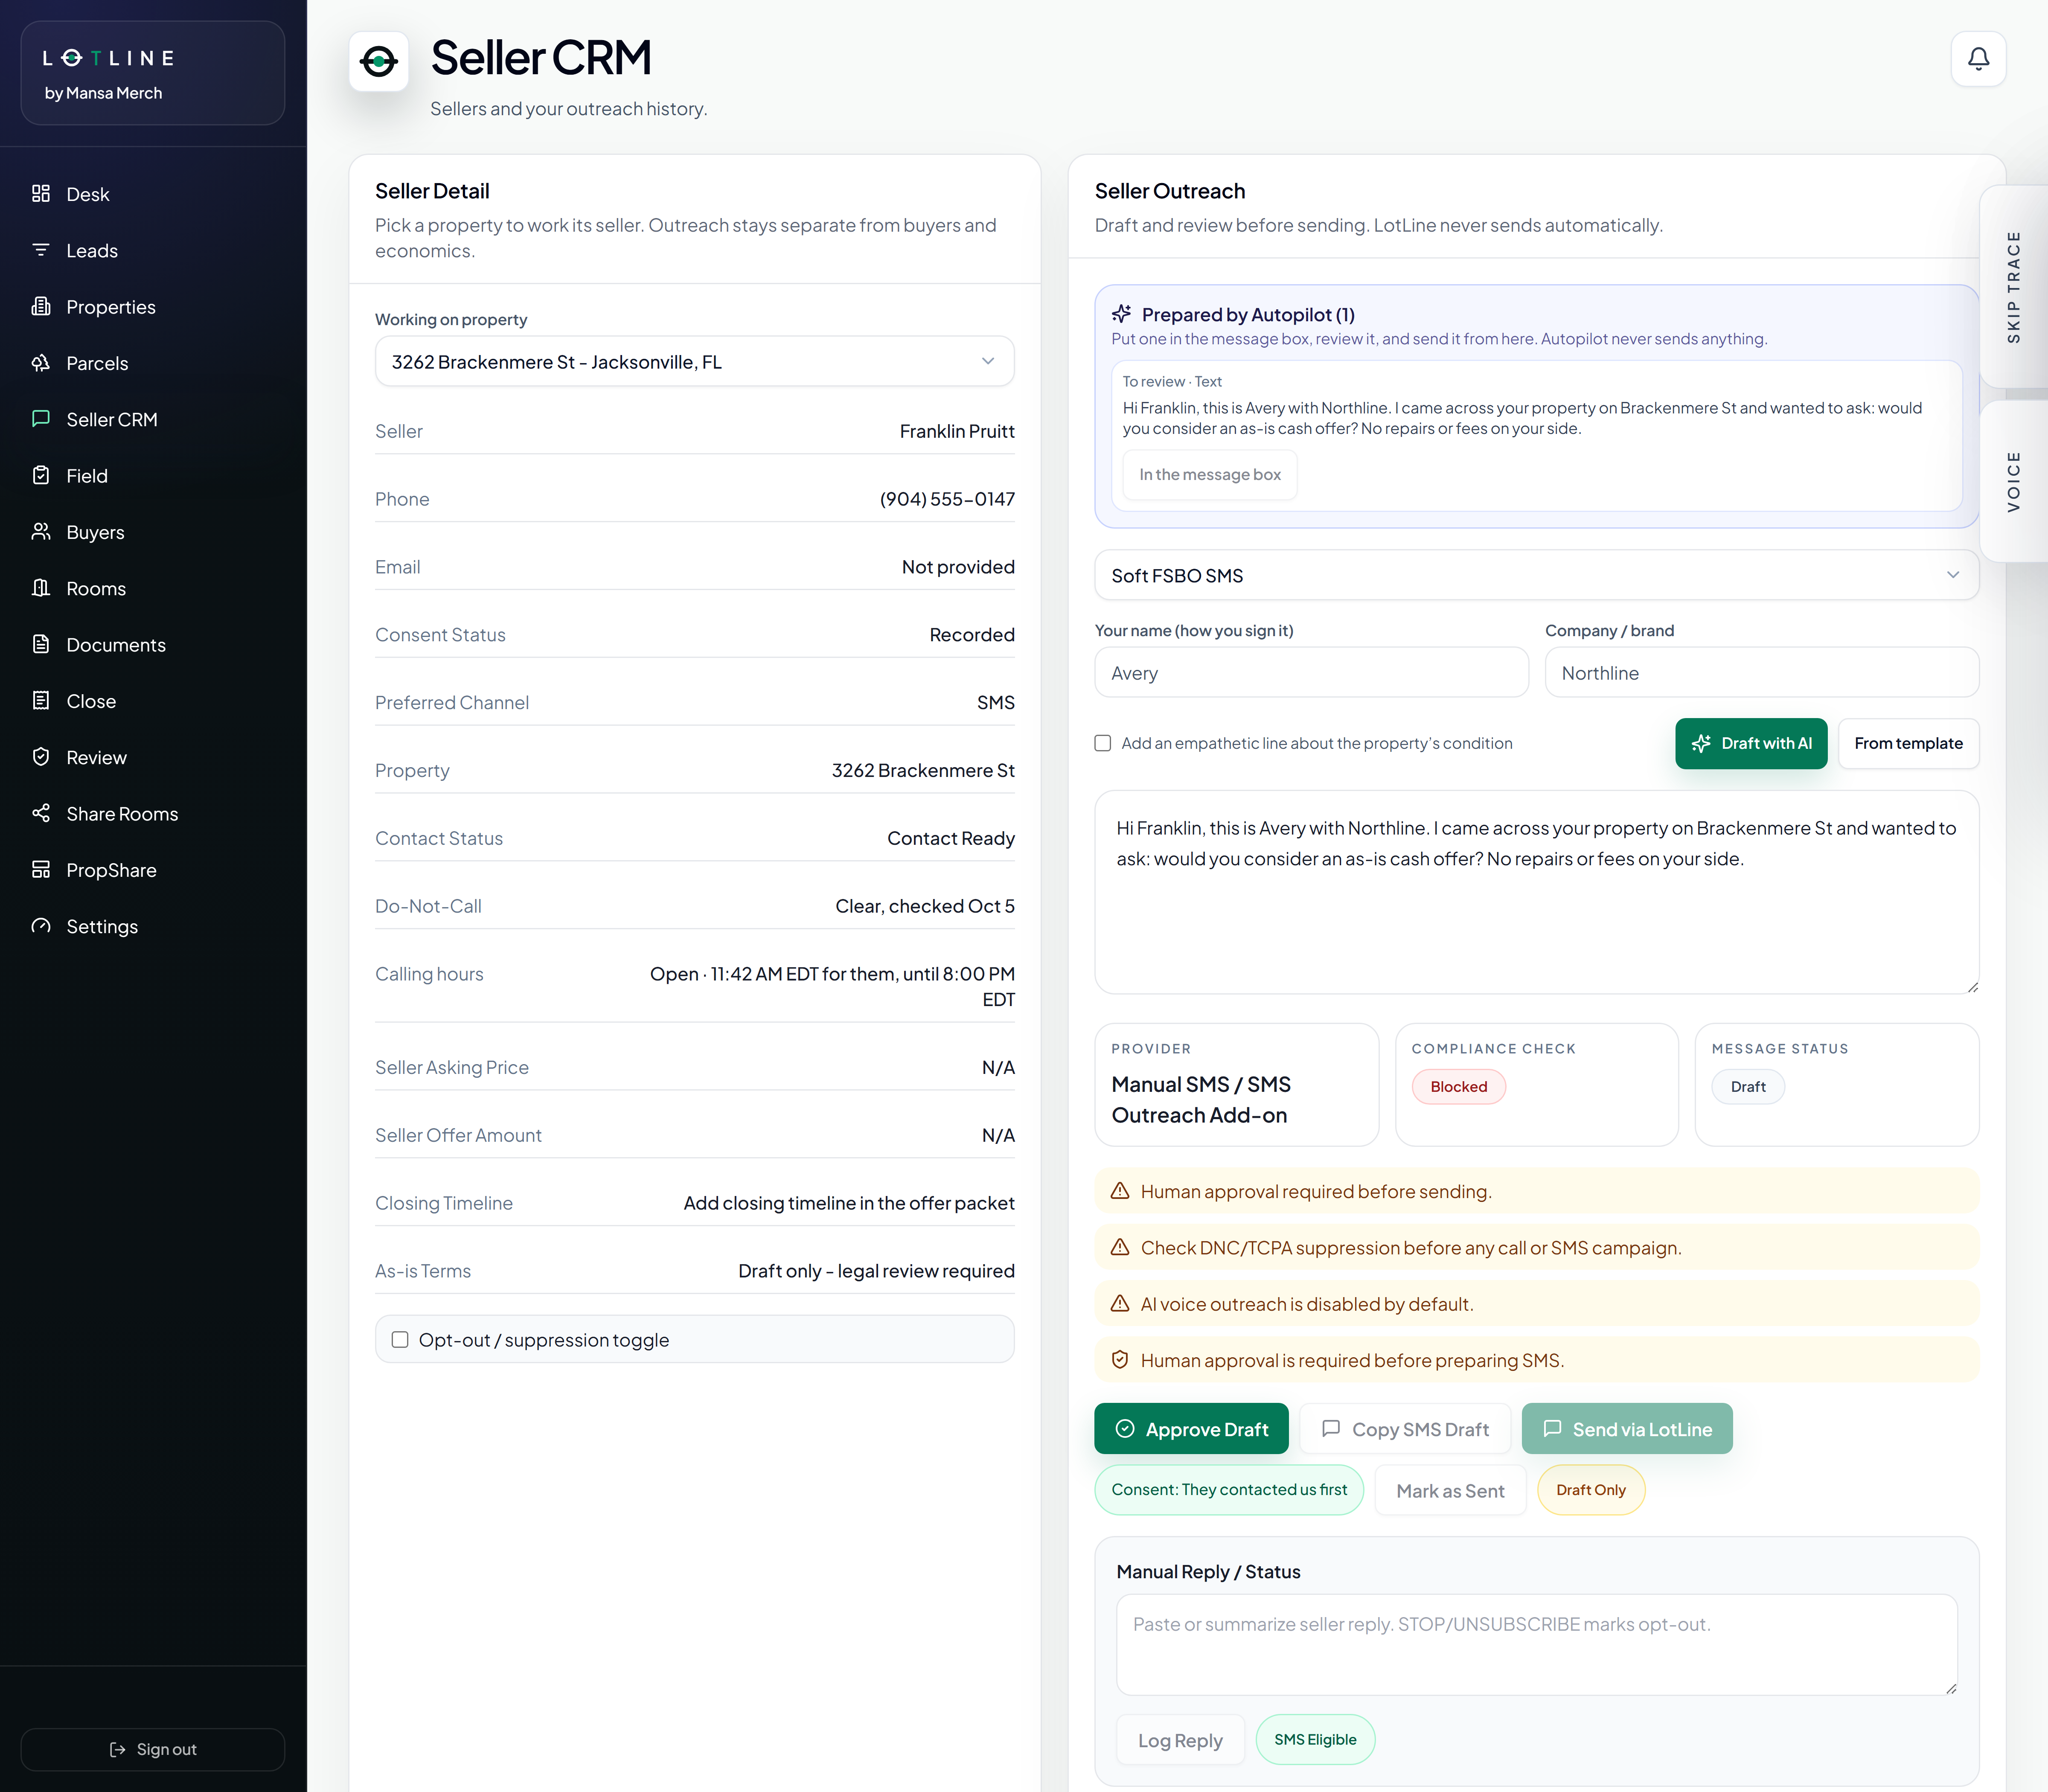Click the Draft Only chip
The height and width of the screenshot is (1792, 2048).
click(1590, 1490)
